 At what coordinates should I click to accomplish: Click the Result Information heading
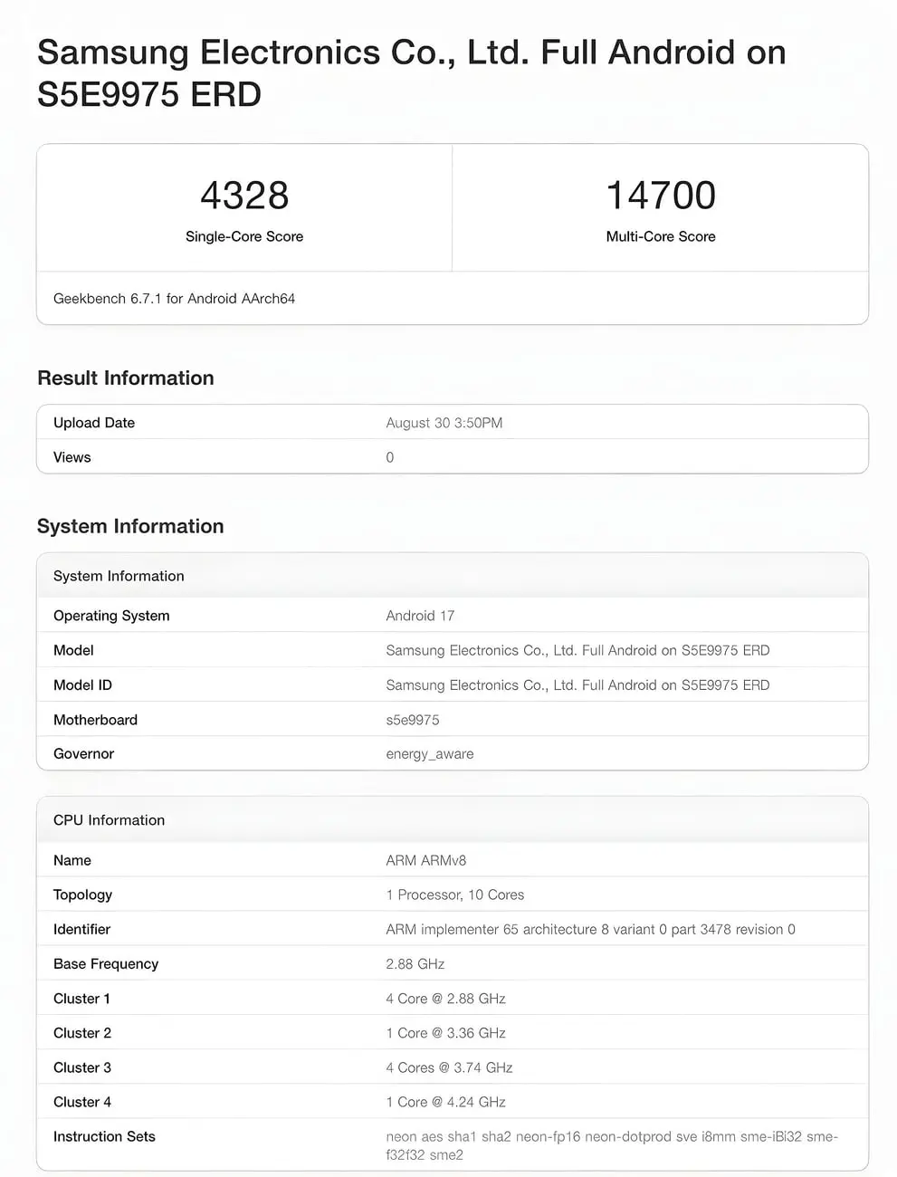(126, 378)
